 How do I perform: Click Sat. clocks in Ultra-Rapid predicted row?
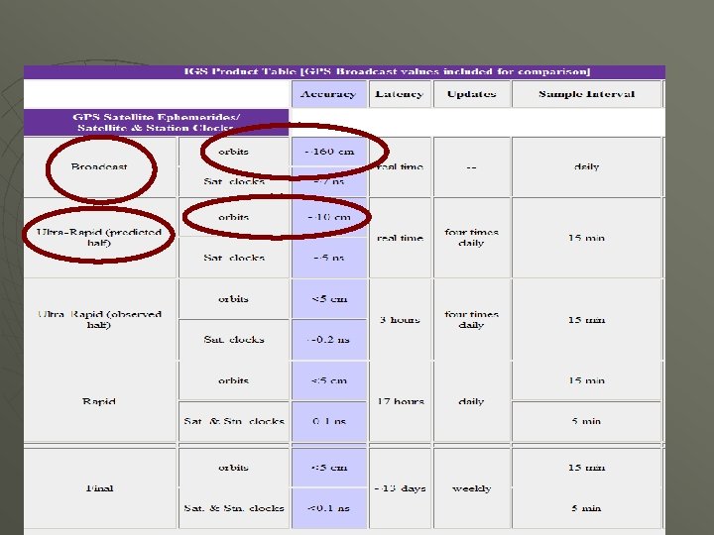pos(234,258)
